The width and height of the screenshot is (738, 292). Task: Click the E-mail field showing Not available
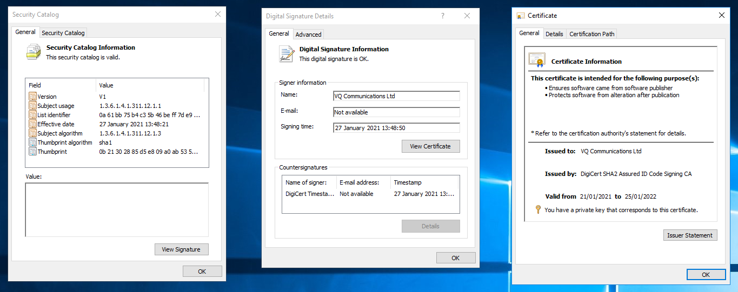point(396,112)
